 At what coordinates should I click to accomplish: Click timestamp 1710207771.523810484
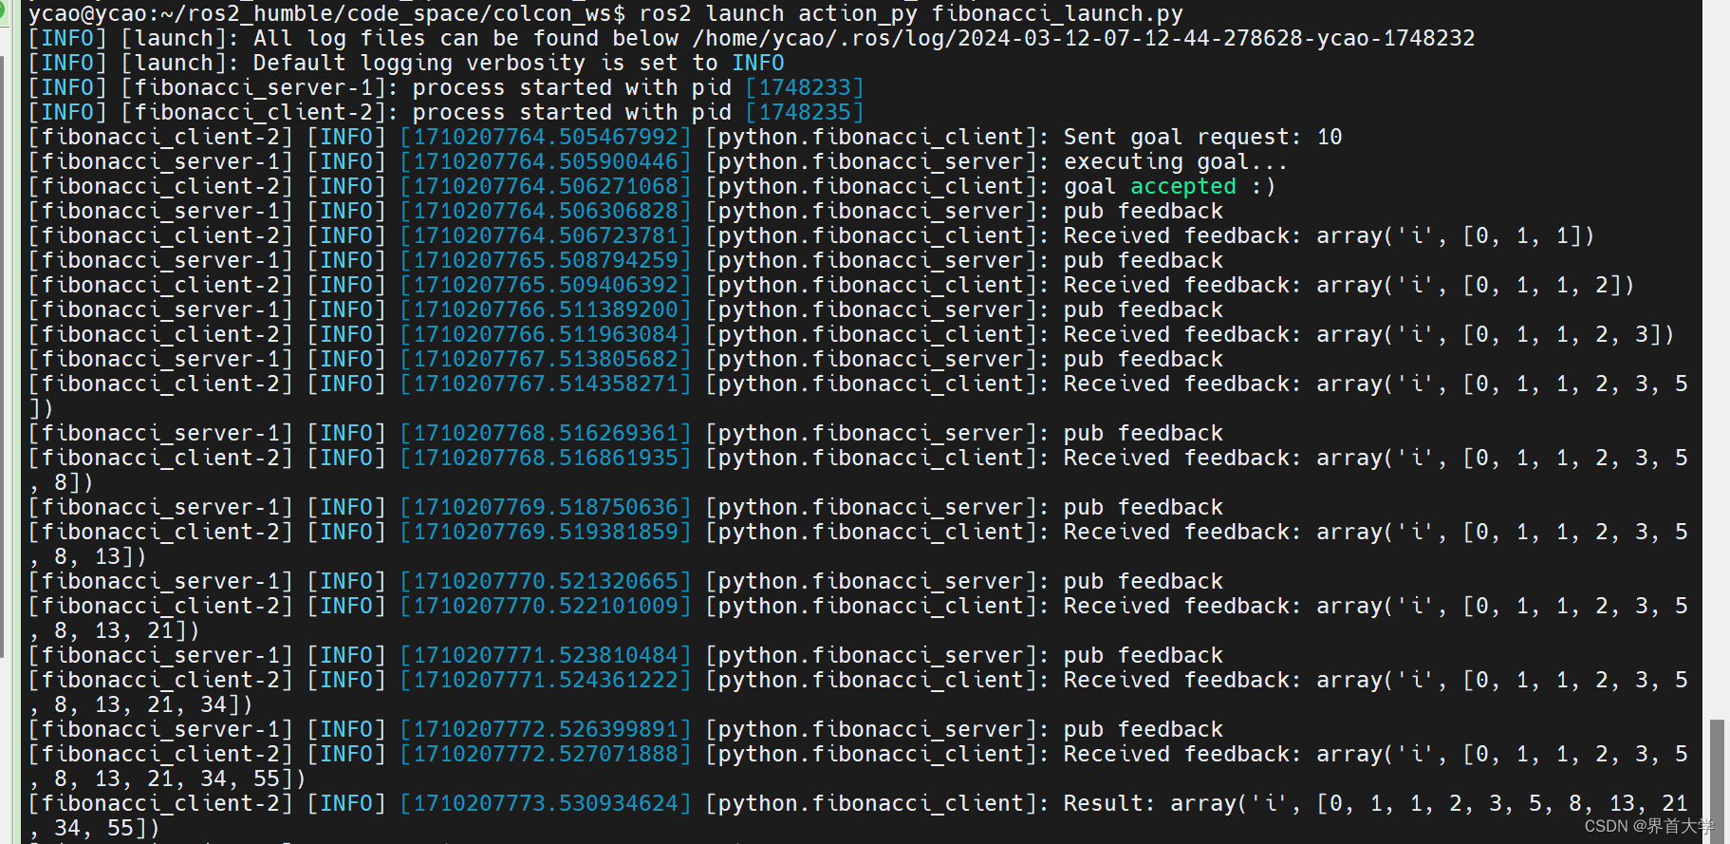coord(546,655)
